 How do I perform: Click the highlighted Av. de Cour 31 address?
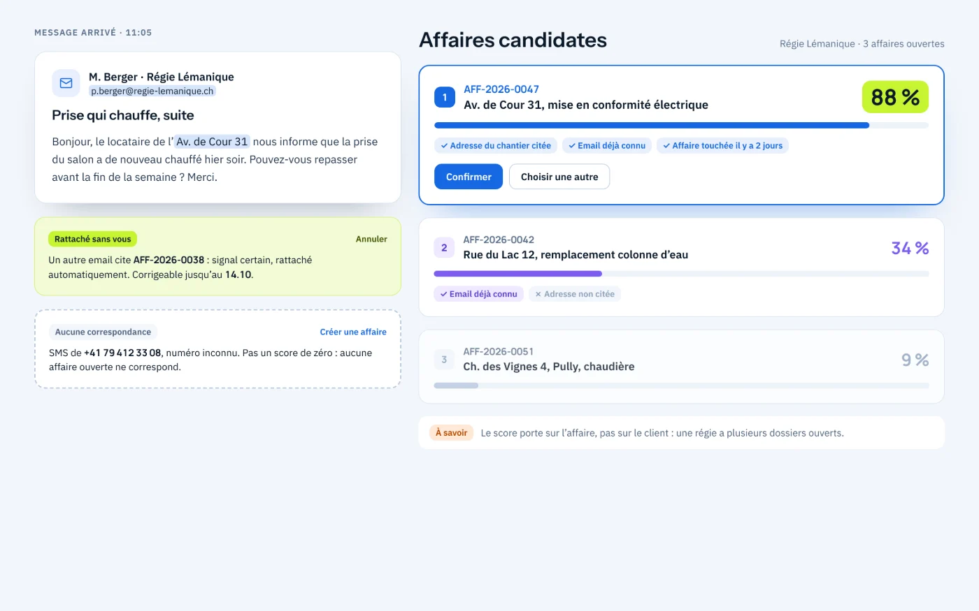coord(212,141)
